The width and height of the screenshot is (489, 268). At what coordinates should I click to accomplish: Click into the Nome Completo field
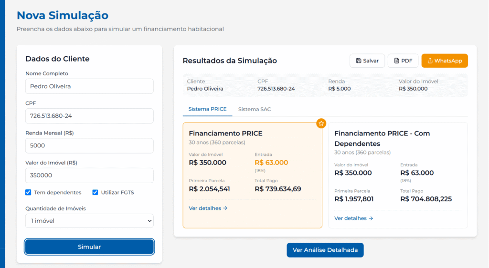tap(89, 86)
